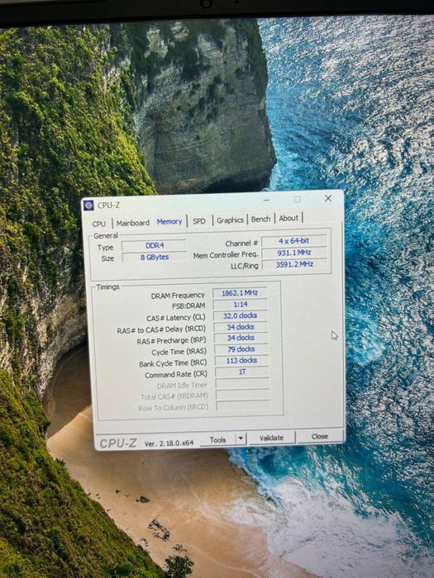
Task: Click the 1T Command Rate value
Action: click(242, 372)
